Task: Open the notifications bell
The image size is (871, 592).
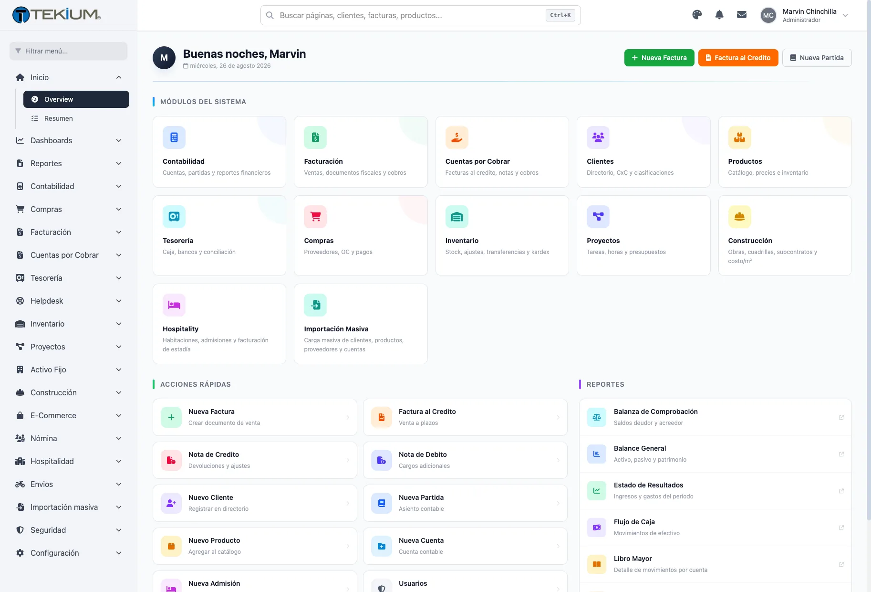Action: 719,15
